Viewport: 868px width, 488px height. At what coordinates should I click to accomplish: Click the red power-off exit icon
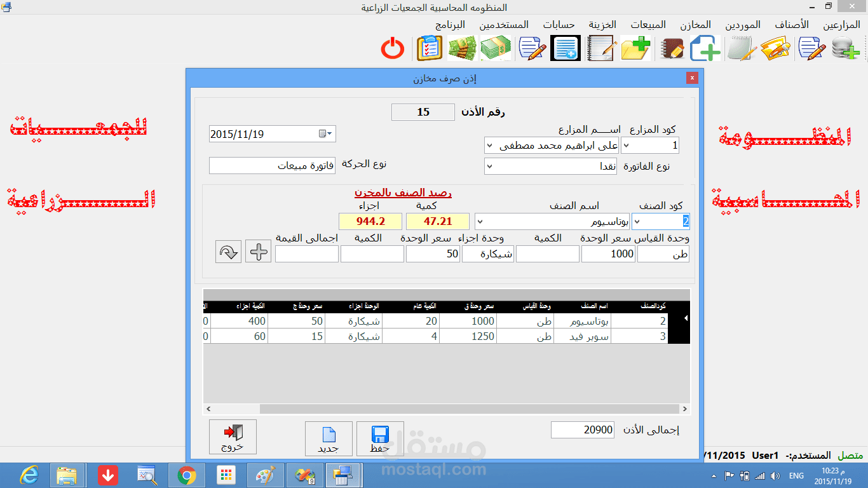click(x=393, y=48)
